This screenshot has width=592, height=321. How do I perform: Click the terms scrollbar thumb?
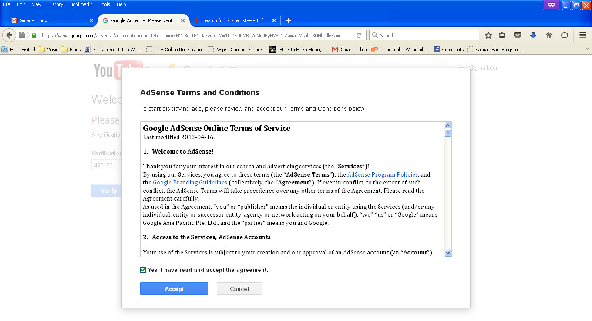(448, 133)
